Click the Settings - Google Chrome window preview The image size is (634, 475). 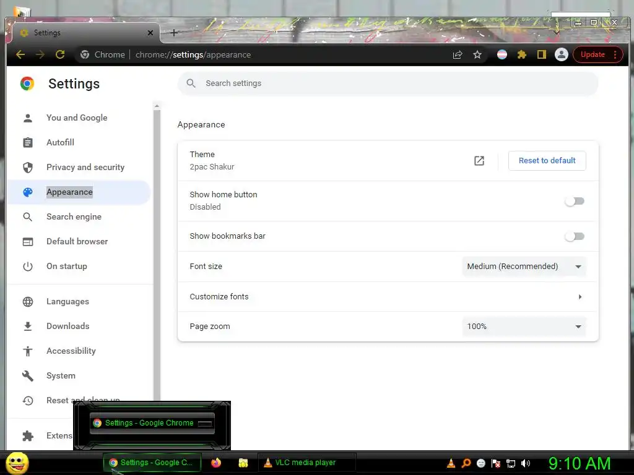[152, 423]
